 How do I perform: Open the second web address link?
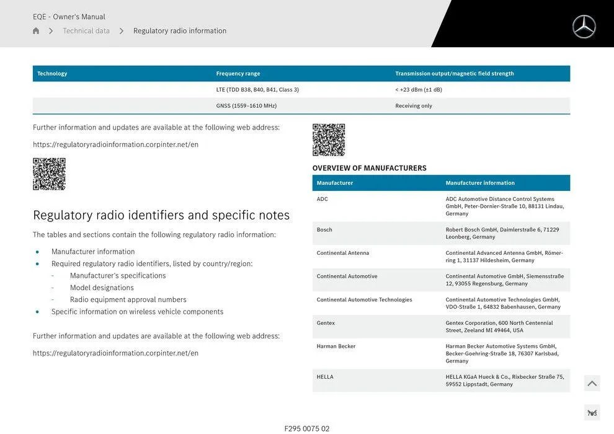click(x=115, y=352)
